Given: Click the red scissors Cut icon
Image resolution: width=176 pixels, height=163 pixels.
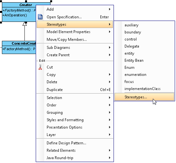Looking at the screenshot, I should (40, 67).
